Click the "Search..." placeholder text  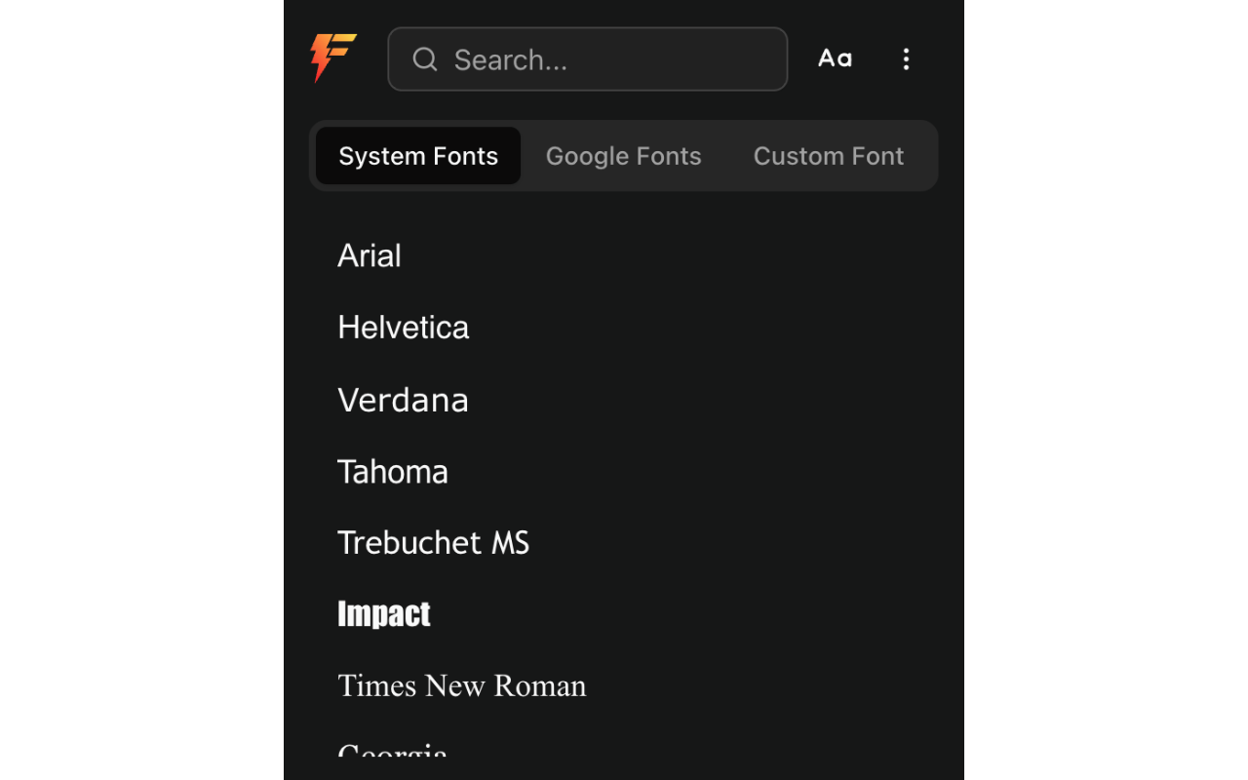click(511, 60)
